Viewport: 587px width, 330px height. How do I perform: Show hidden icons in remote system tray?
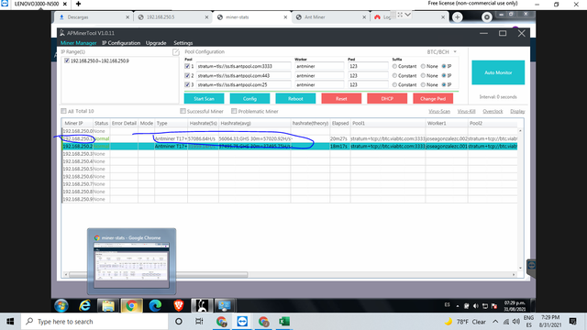pos(458,306)
